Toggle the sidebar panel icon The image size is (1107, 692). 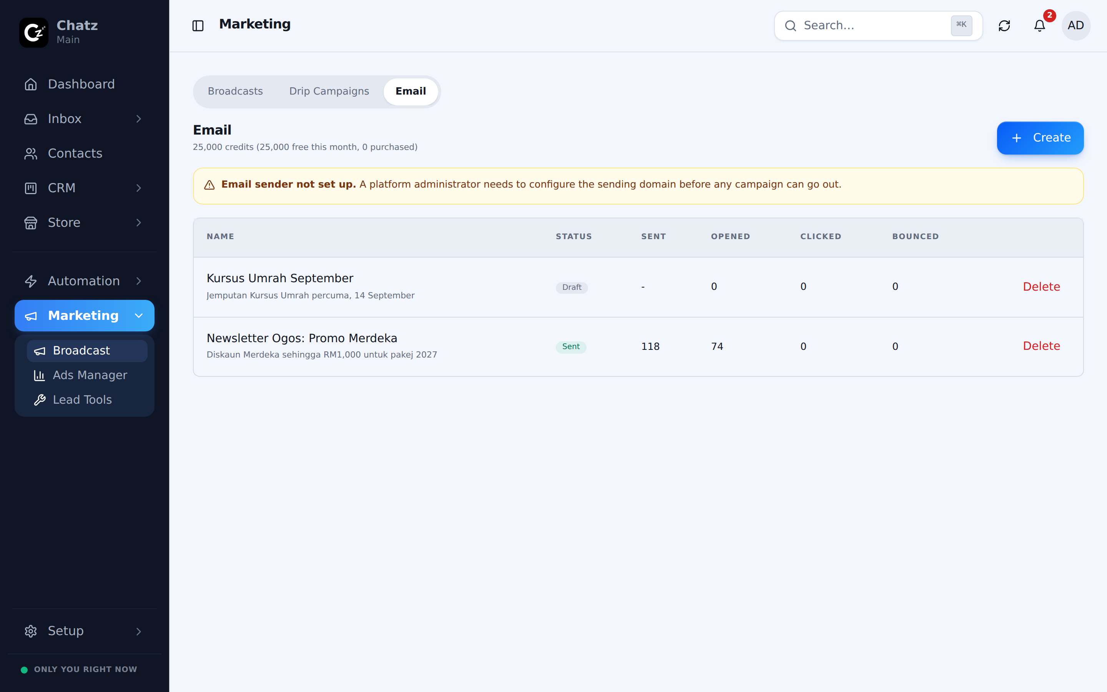point(198,26)
